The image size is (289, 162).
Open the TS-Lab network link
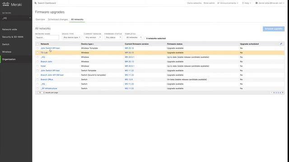point(44,53)
